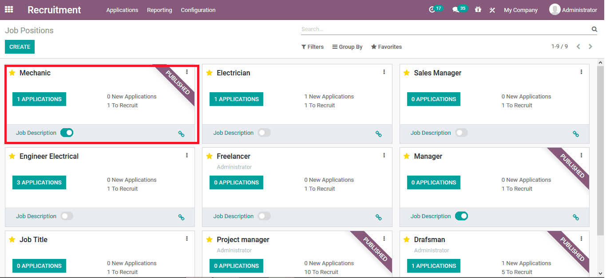Click the link icon on Electrician card
This screenshot has height=278, width=606.
(379, 134)
